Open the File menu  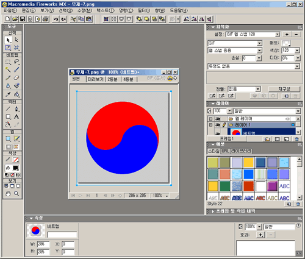pos(10,10)
